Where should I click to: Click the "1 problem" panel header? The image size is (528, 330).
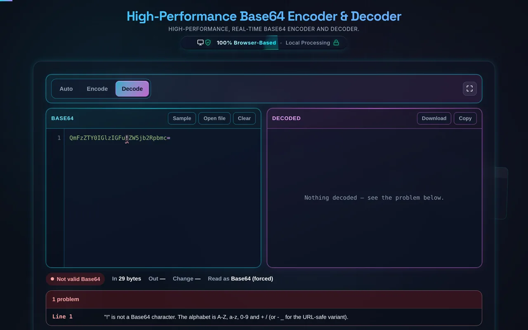(x=264, y=299)
